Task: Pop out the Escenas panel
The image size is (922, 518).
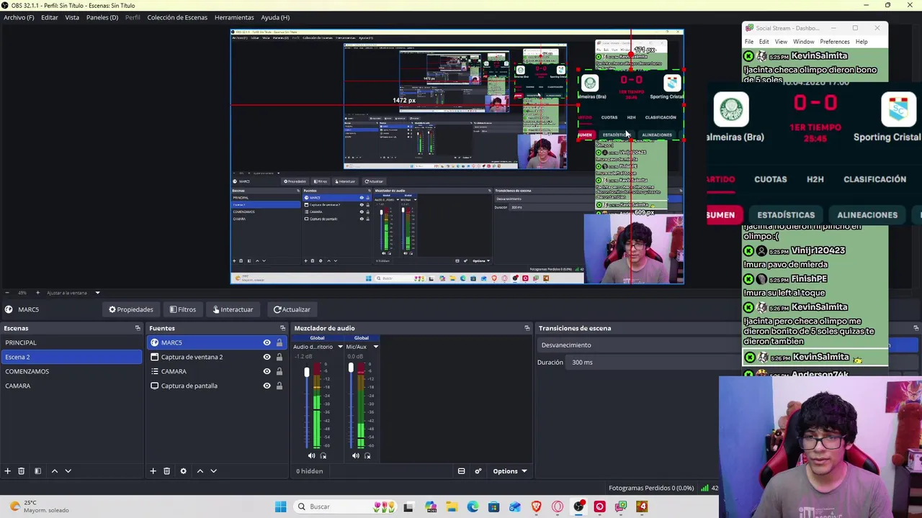Action: (138, 328)
